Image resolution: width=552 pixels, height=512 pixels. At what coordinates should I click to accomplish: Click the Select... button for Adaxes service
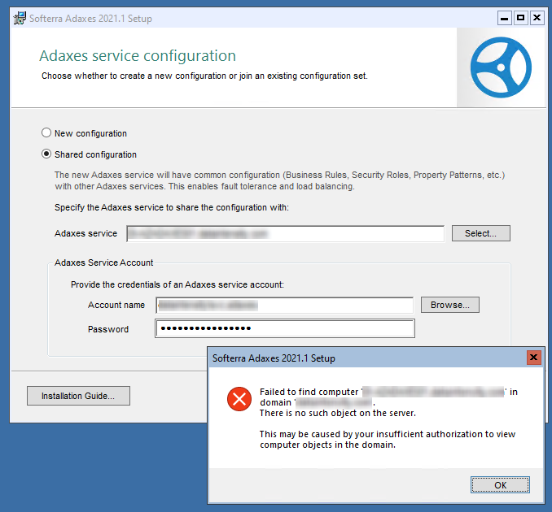pyautogui.click(x=480, y=233)
